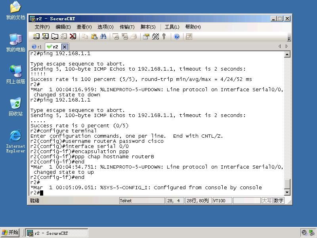Click the terminal scrollbar up arrow
Viewport: 317px width, 238px height.
287,54
